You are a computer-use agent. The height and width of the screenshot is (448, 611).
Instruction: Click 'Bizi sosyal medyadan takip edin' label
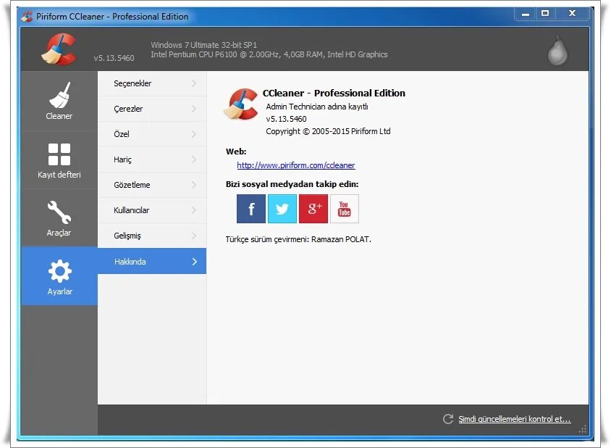pyautogui.click(x=292, y=184)
